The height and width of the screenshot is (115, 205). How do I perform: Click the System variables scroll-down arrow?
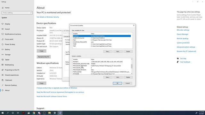click(x=132, y=73)
